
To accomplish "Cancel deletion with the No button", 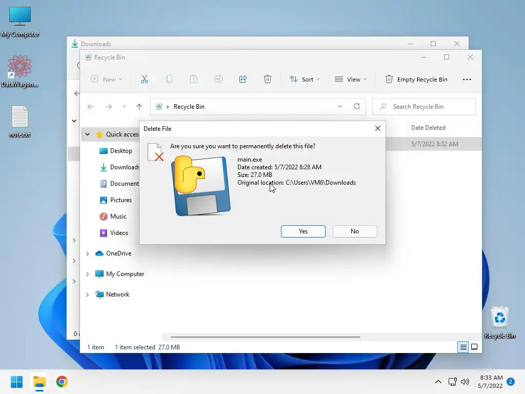I will click(x=355, y=231).
